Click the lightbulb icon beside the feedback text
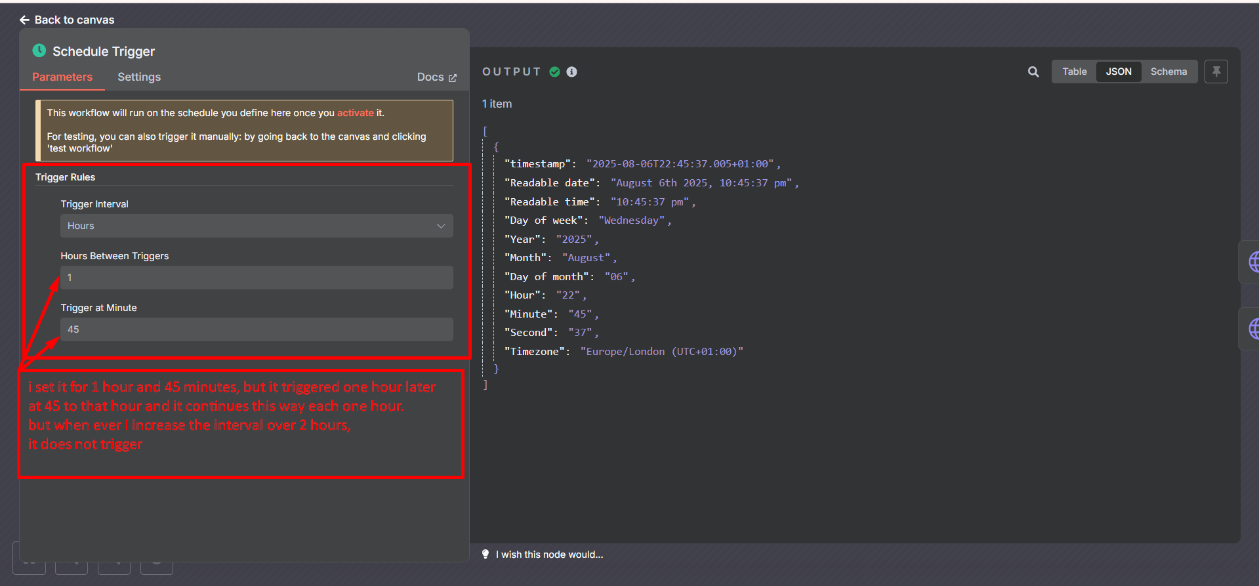The height and width of the screenshot is (586, 1259). pos(485,555)
